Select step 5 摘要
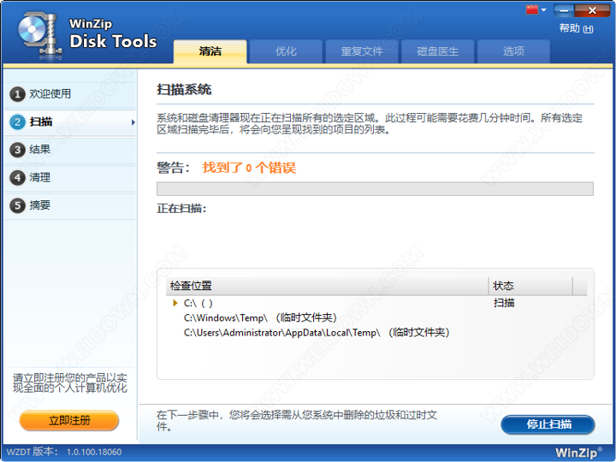Screen dimensions: 616x462 pos(71,205)
